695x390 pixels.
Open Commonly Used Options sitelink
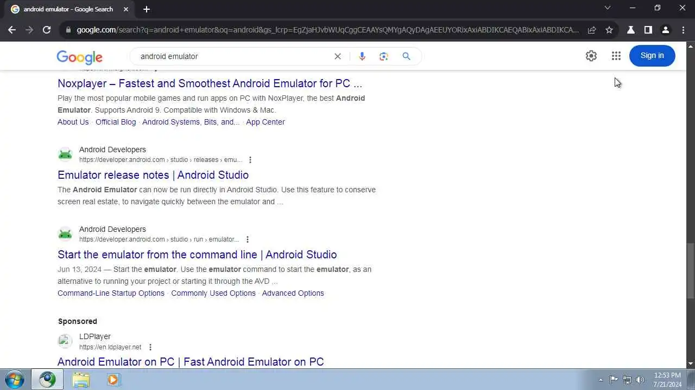coord(213,293)
